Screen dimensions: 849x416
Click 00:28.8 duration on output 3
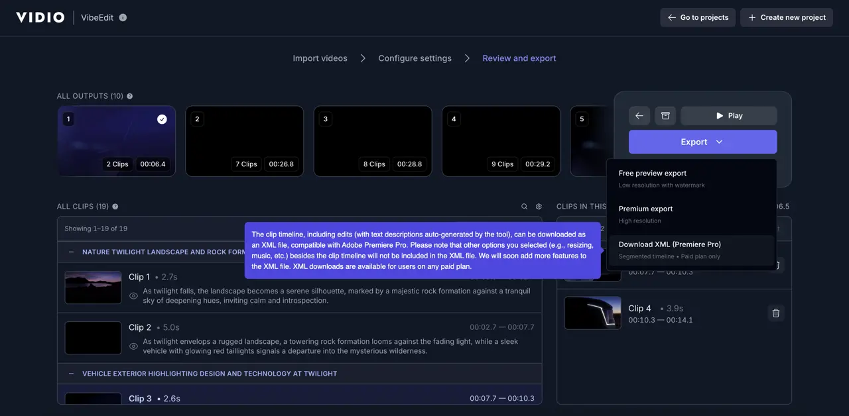tap(409, 164)
